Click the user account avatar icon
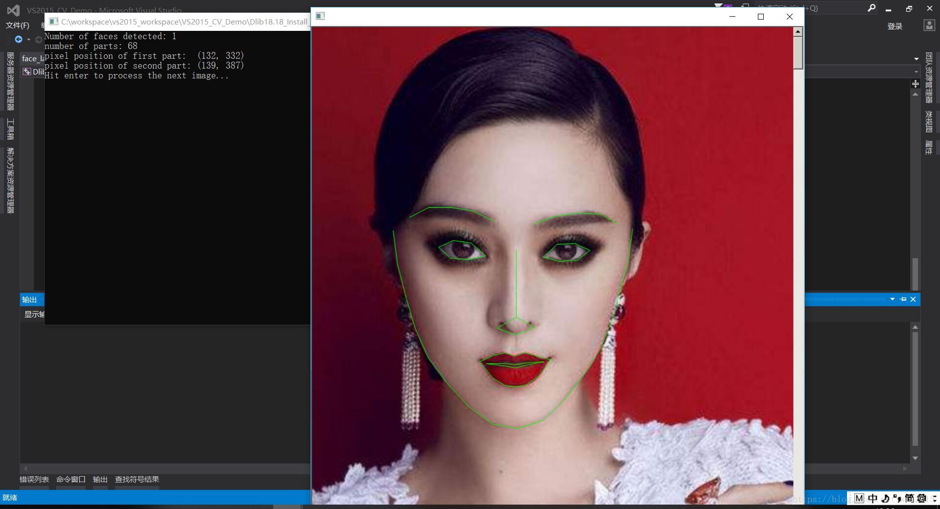The image size is (940, 509). point(928,25)
